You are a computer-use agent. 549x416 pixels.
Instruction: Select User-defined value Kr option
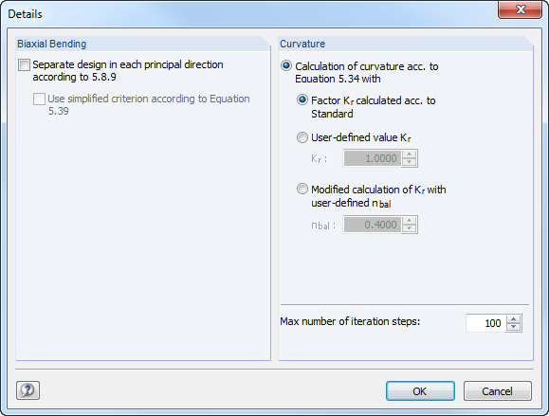click(x=302, y=137)
